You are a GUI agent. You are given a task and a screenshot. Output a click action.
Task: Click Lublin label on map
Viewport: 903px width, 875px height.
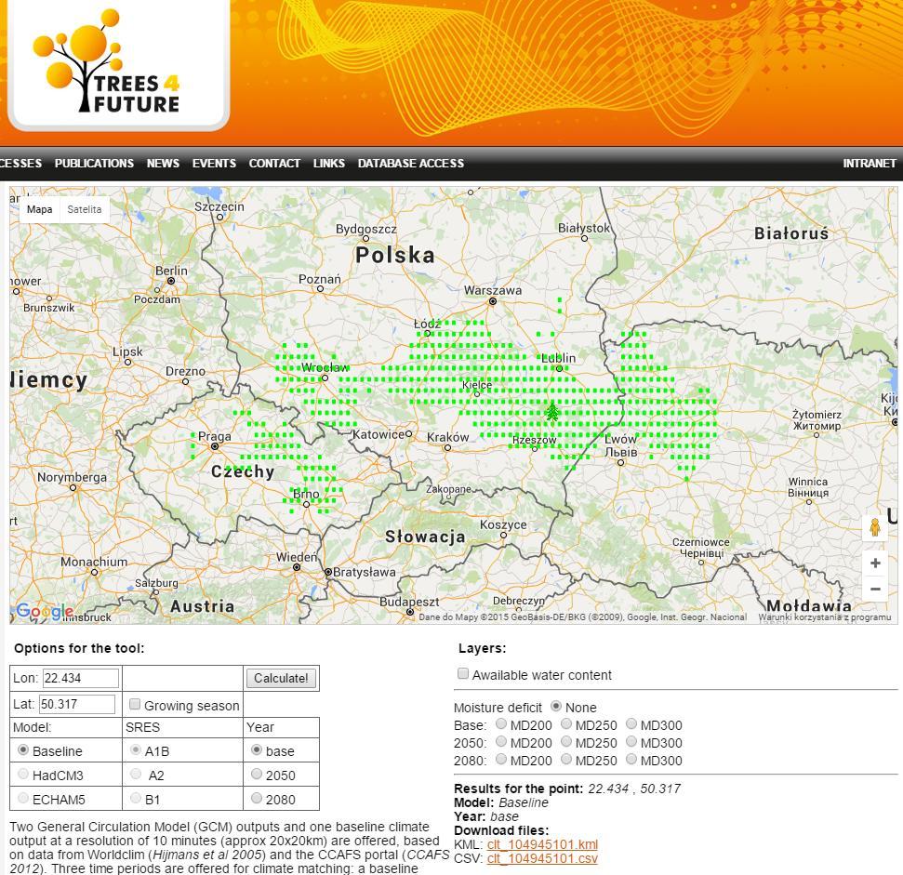558,357
